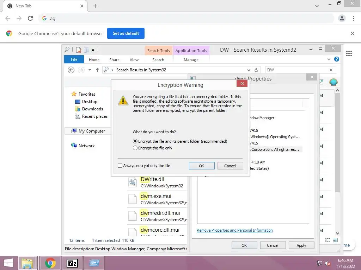Open Chrome three-dot menu
This screenshot has height=270, width=361.
(x=353, y=18)
